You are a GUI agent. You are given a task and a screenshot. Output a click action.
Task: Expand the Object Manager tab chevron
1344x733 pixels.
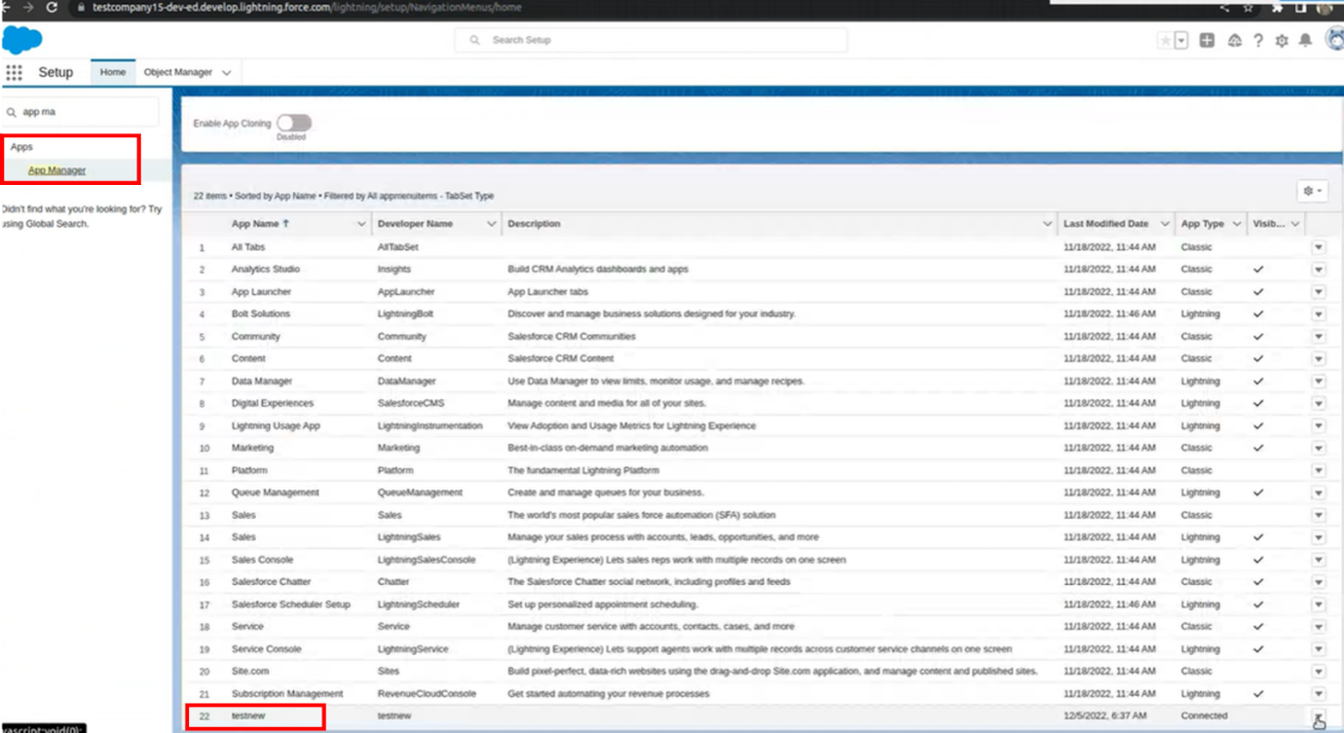227,73
